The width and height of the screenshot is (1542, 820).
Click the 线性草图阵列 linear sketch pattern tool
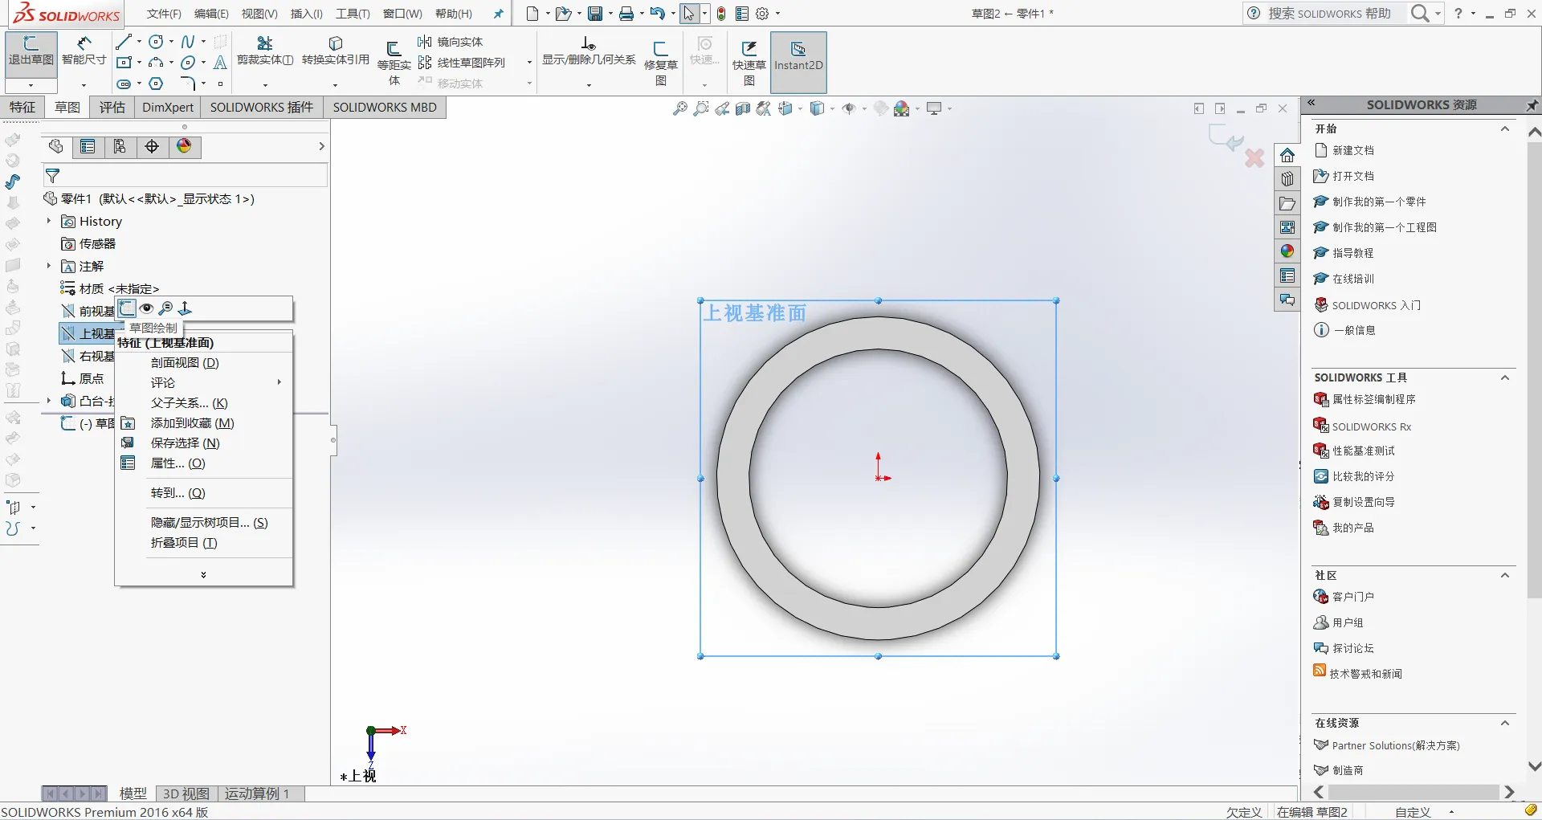click(462, 63)
